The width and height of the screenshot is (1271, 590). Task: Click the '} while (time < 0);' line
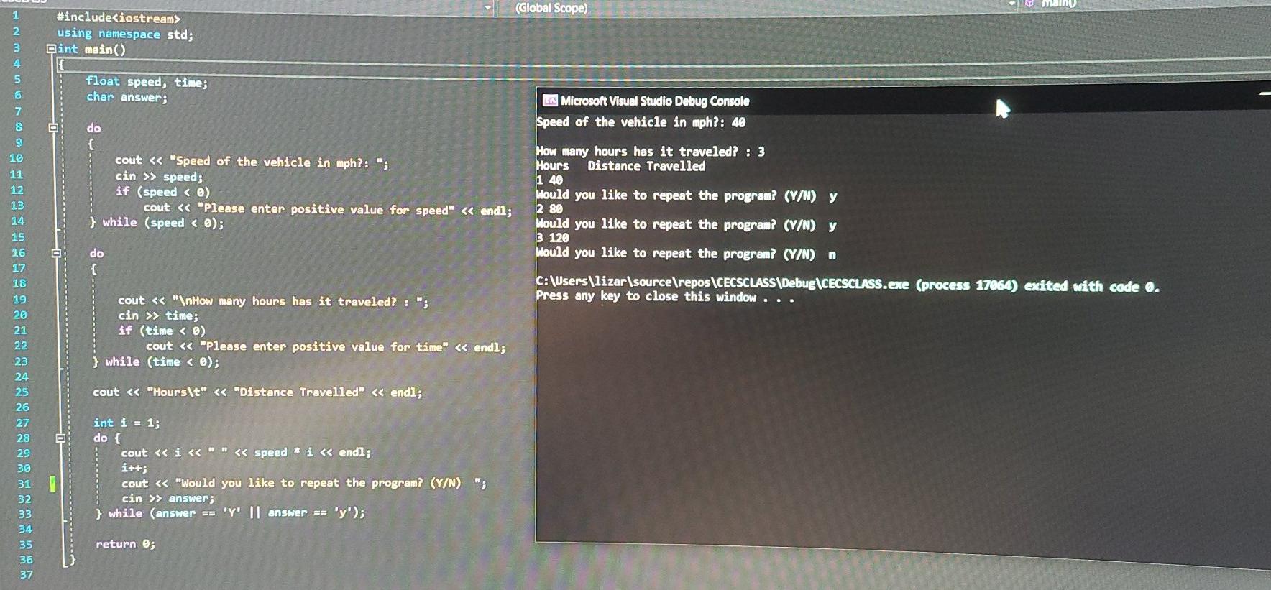(156, 361)
